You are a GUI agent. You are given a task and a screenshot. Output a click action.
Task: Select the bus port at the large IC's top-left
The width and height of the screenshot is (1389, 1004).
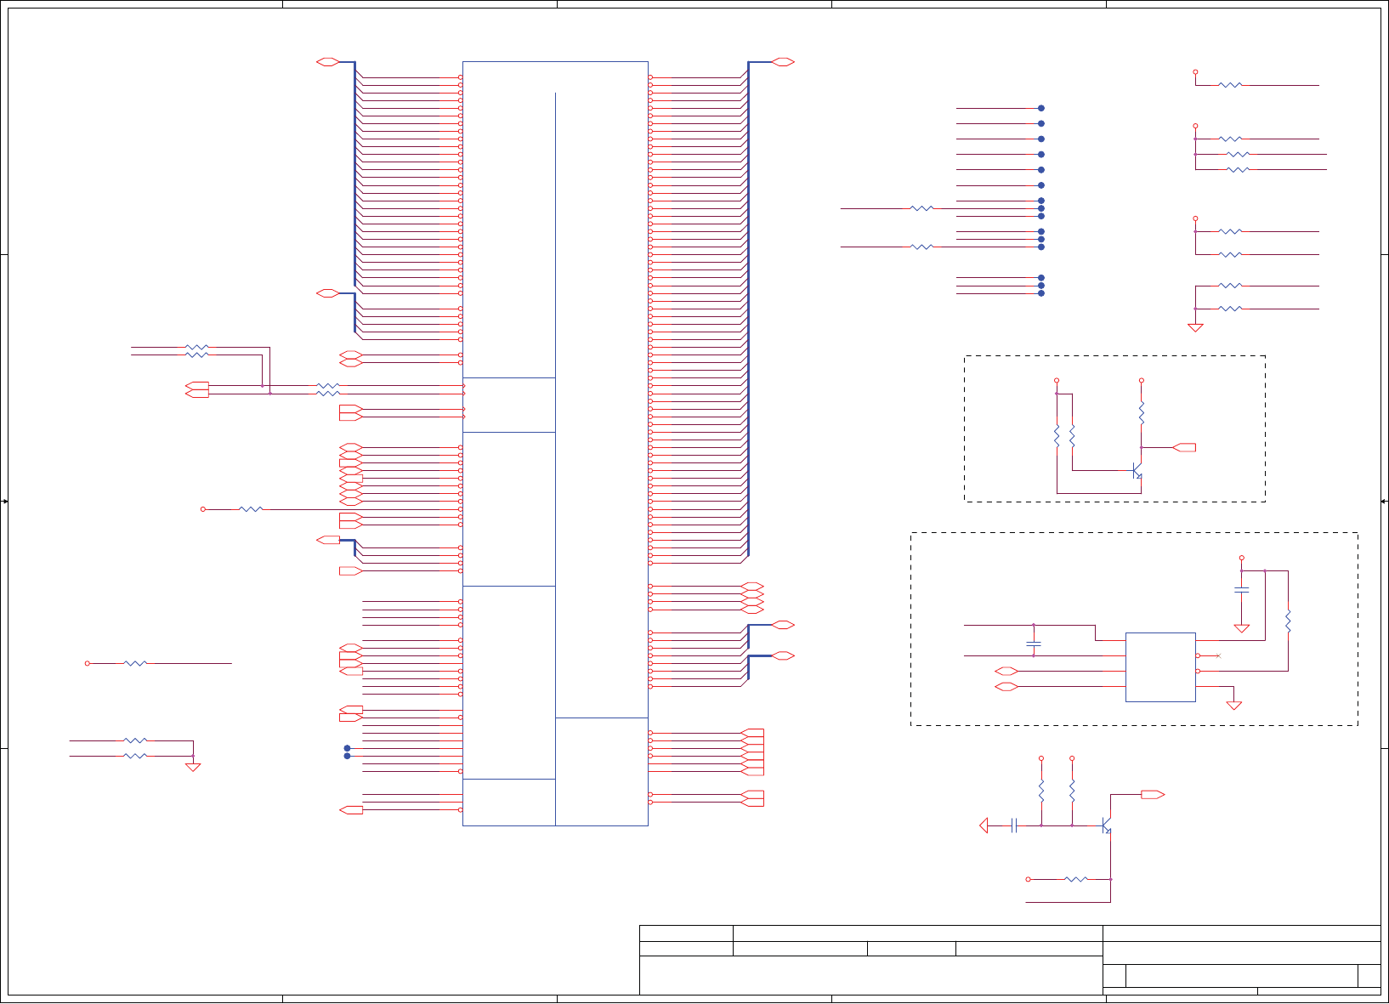[328, 62]
